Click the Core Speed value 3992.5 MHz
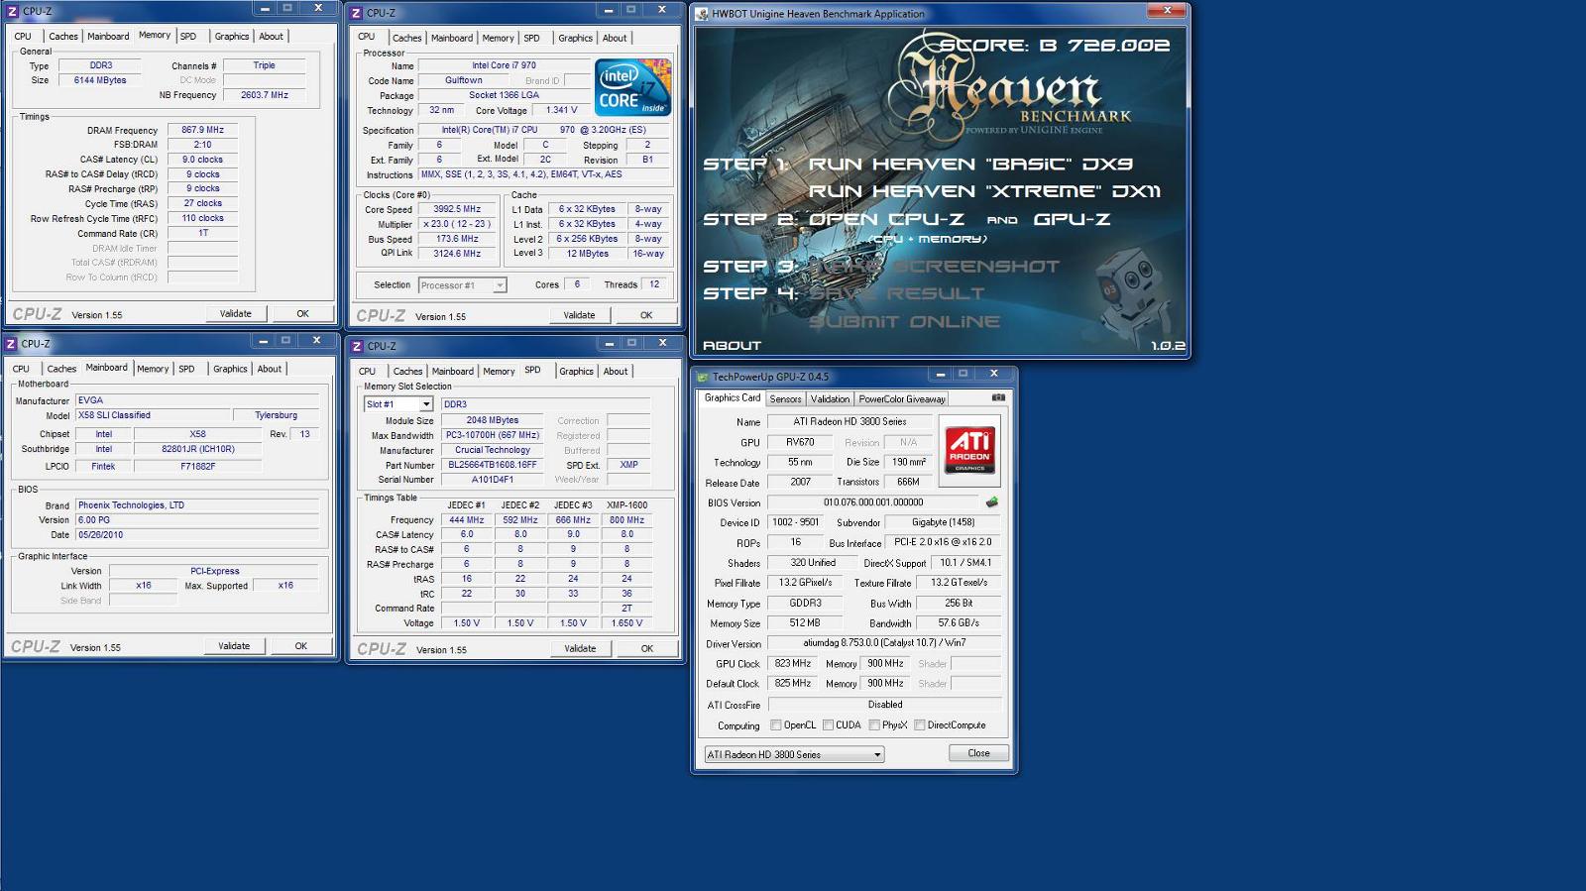 pyautogui.click(x=456, y=209)
